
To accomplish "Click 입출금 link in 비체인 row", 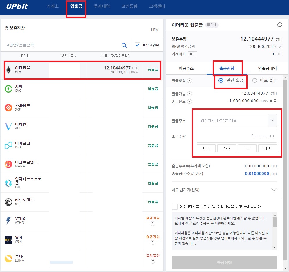I will pyautogui.click(x=153, y=127).
